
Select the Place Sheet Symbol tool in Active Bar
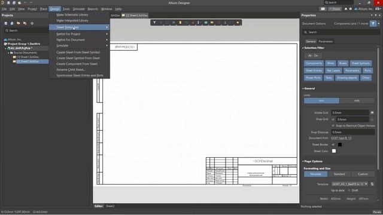coord(206,23)
